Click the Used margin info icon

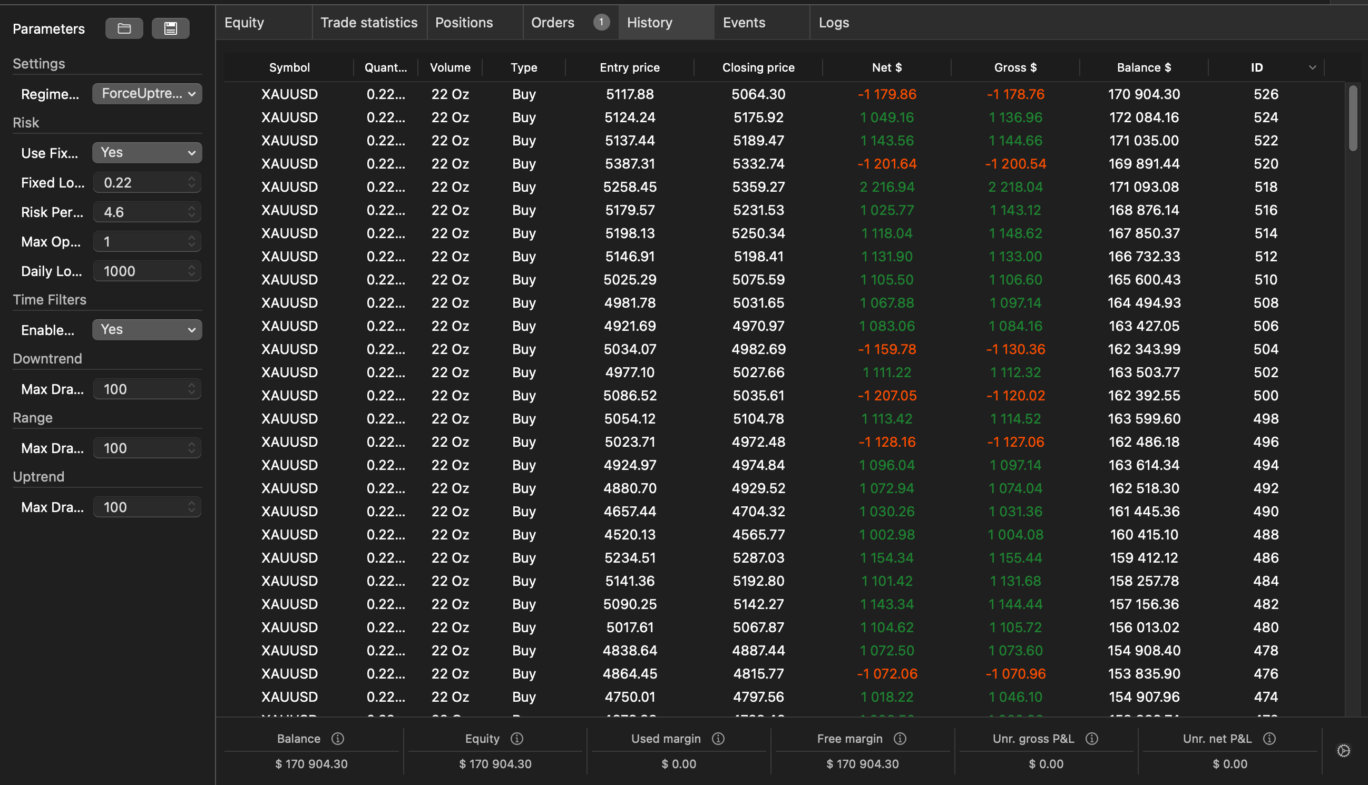coord(718,739)
